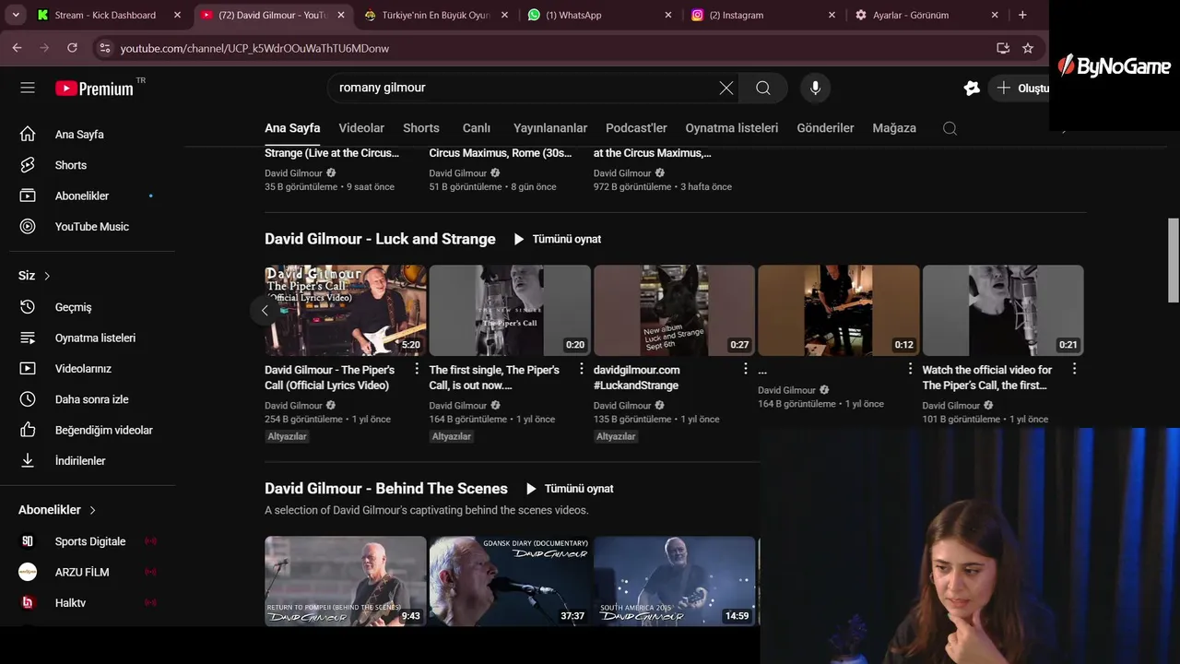Switch to the channel's Shorts tab
Viewport: 1180px width, 664px height.
click(421, 128)
